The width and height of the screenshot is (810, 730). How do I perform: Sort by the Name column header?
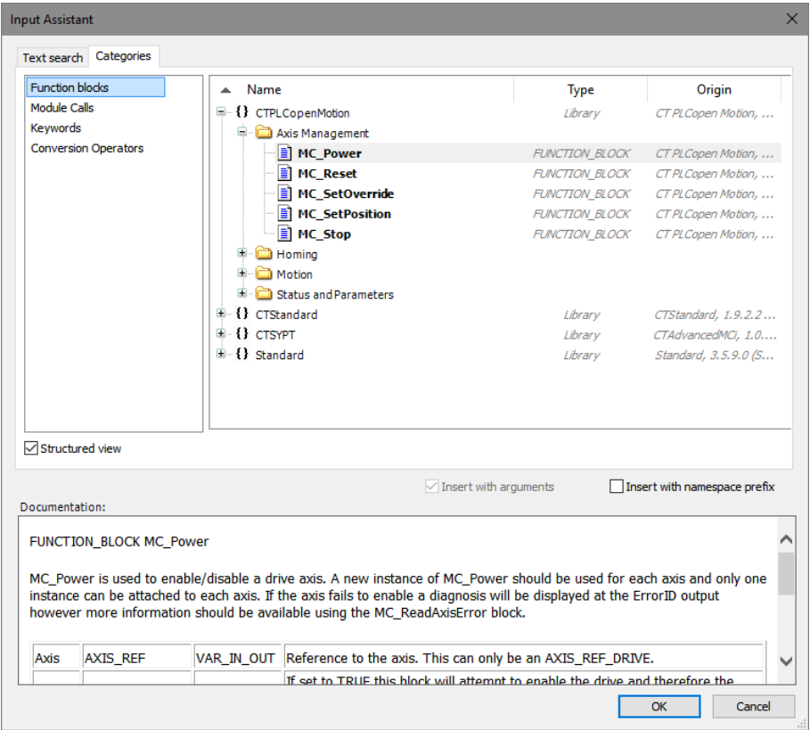pyautogui.click(x=264, y=89)
